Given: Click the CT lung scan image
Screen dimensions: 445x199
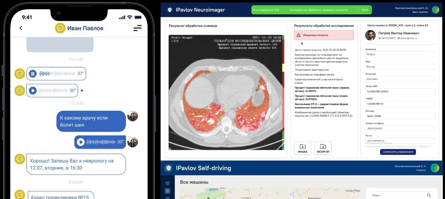Looking at the screenshot, I should [x=225, y=92].
